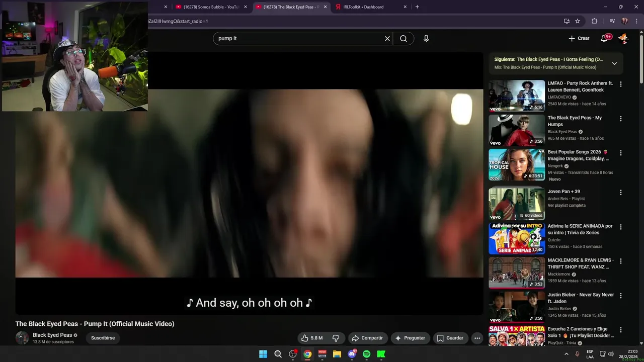This screenshot has height=362, width=644.
Task: Open the Windows Start menu
Action: tap(263, 354)
